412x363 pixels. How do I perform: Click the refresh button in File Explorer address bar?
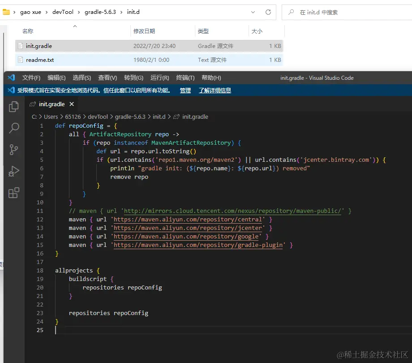pos(268,12)
